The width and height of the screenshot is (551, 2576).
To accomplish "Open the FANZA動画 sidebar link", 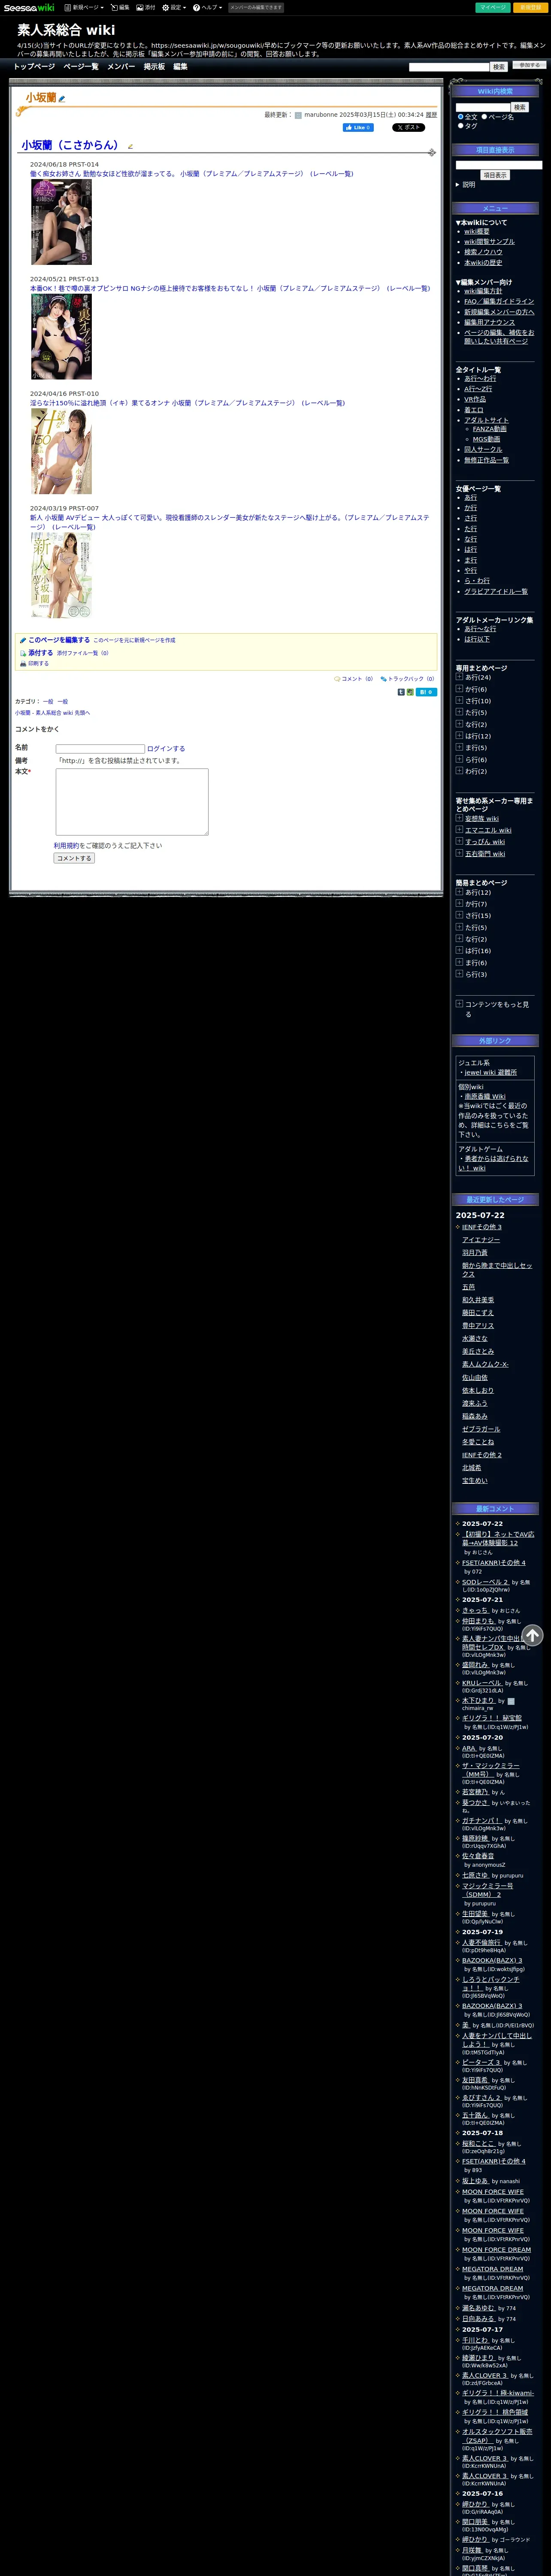I will click(490, 429).
